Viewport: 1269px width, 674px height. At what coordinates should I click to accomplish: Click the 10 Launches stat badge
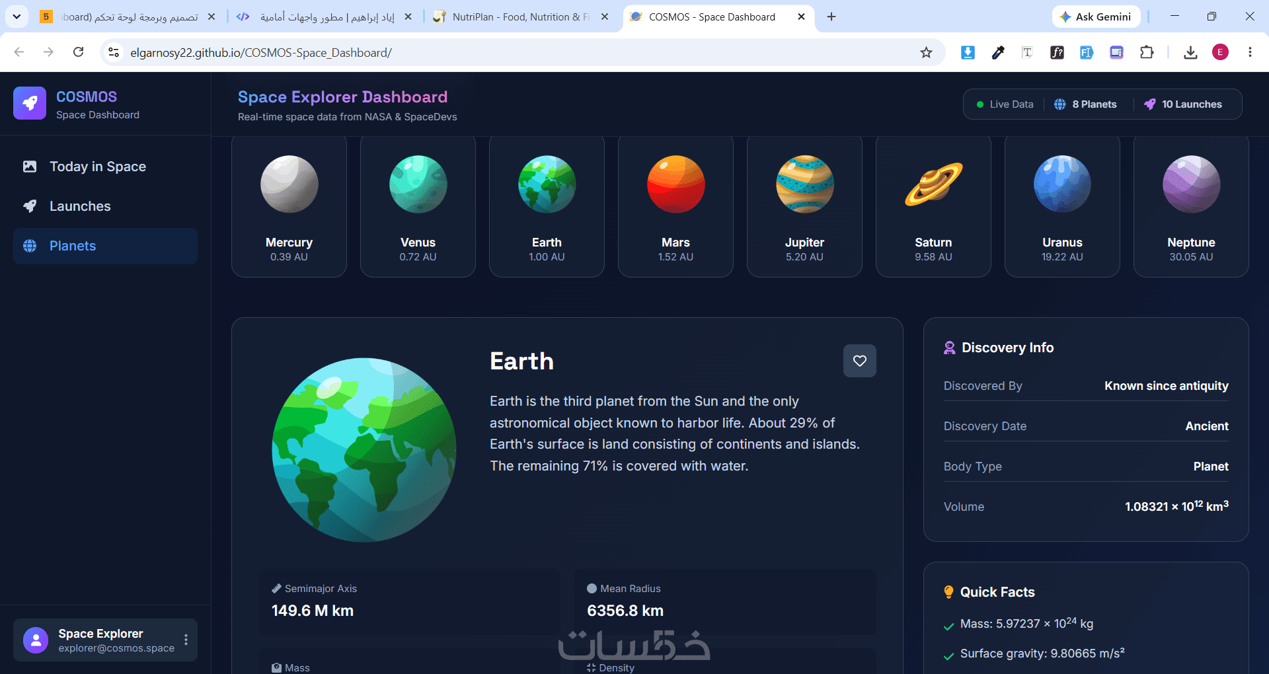pos(1183,104)
